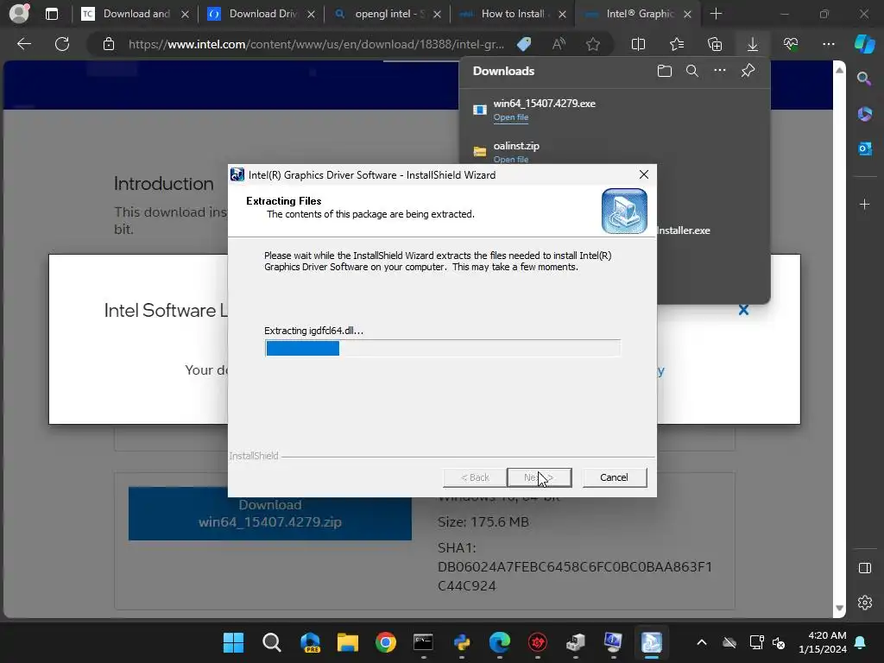Open the terminal app on taskbar
884x663 pixels.
(x=423, y=642)
